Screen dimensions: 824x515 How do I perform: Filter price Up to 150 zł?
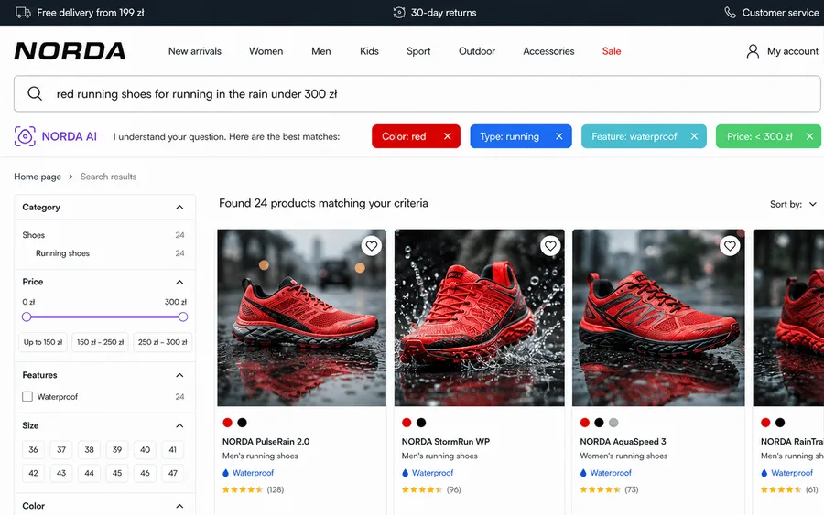pyautogui.click(x=43, y=342)
